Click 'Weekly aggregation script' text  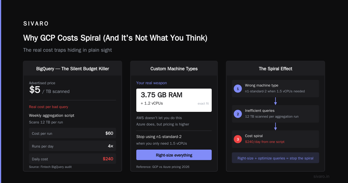coord(52,116)
